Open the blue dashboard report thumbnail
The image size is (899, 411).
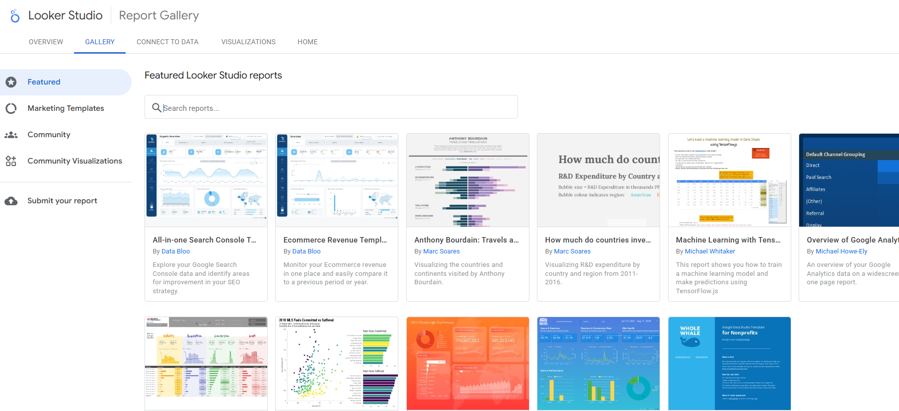pos(599,364)
